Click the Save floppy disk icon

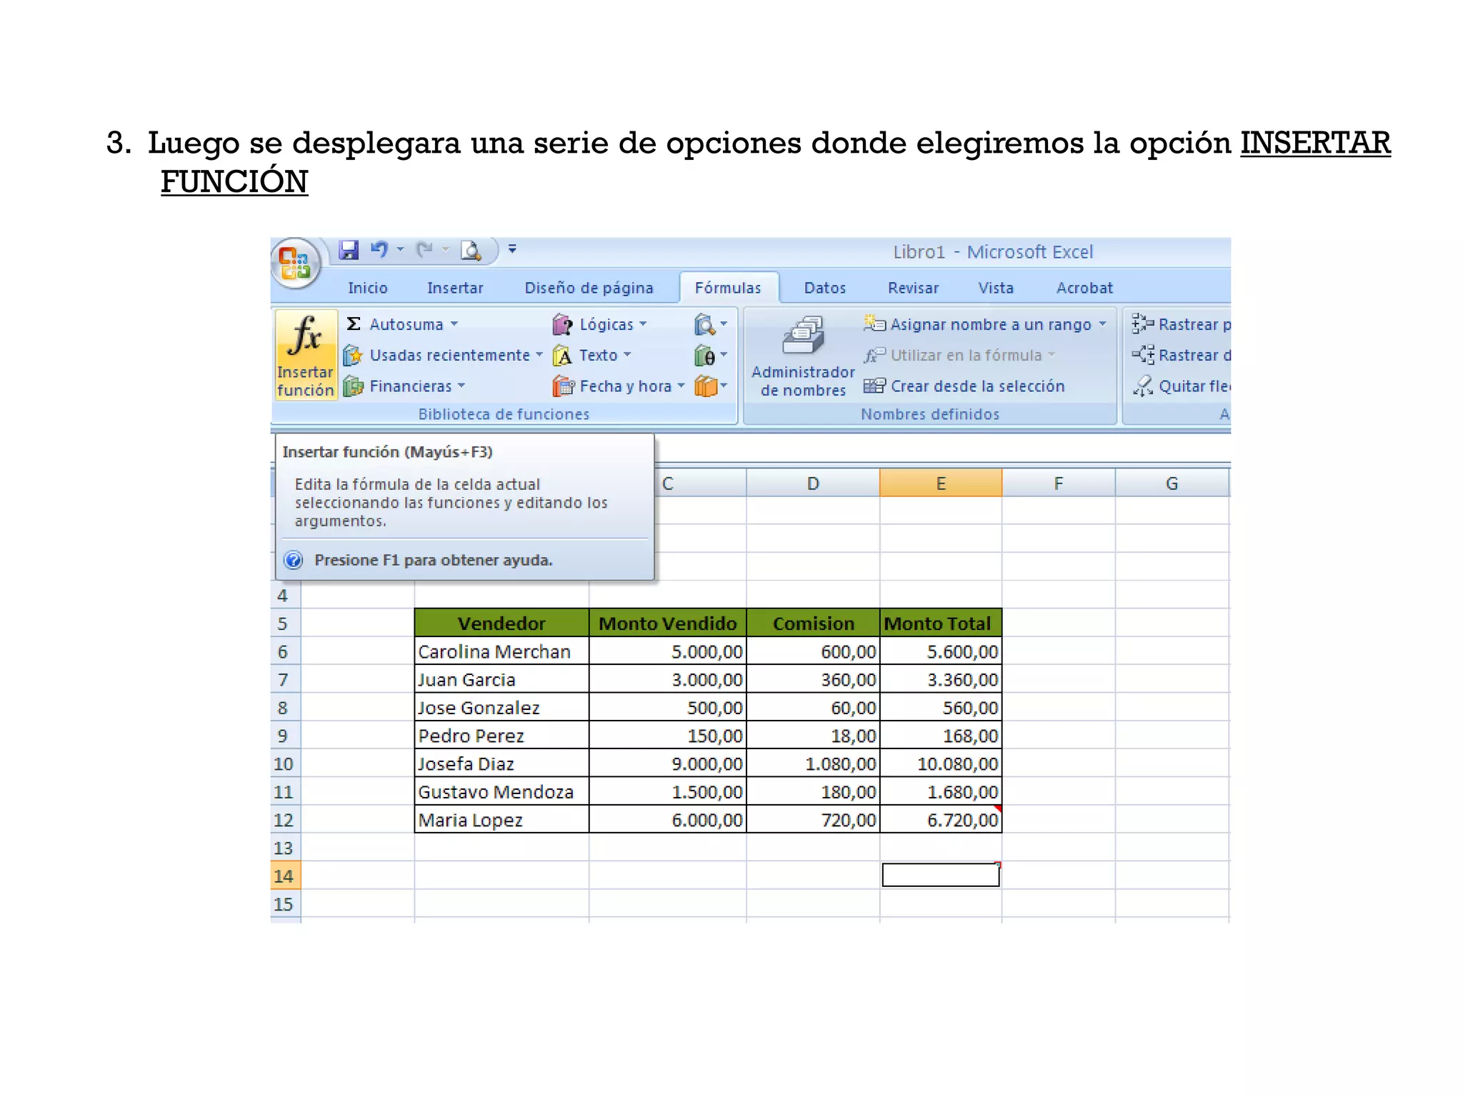tap(349, 250)
